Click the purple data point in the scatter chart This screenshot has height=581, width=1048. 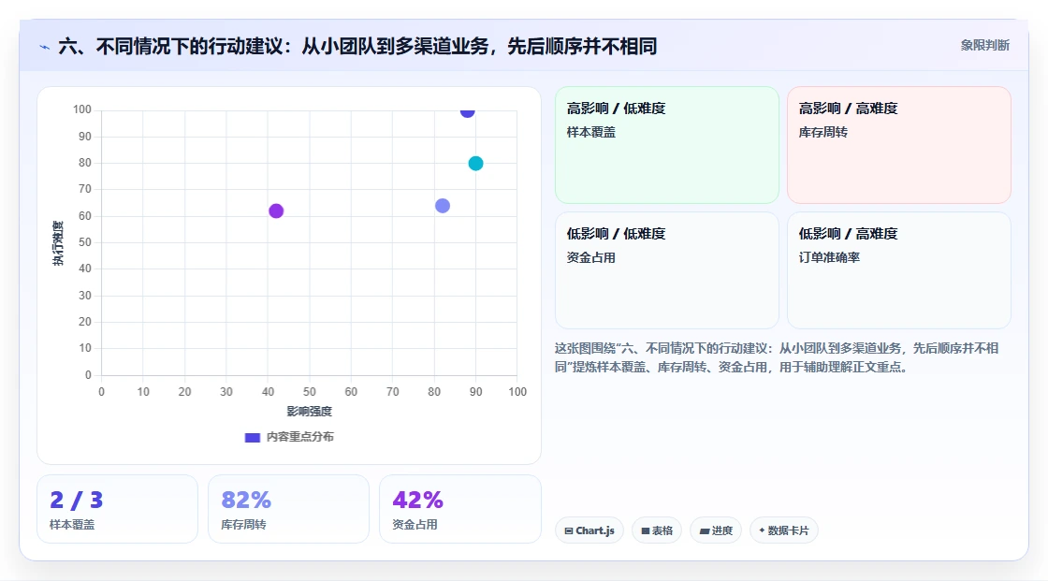point(276,211)
